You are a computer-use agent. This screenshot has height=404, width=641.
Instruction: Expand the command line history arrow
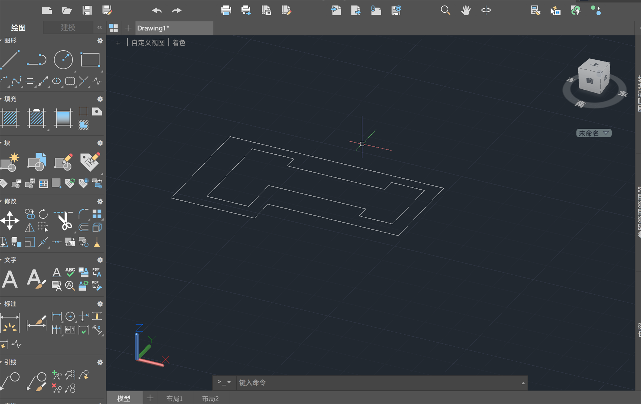(x=523, y=383)
